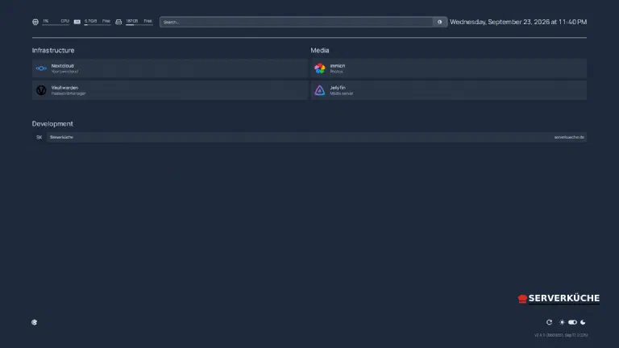
Task: Click the Immich colorful flower icon
Action: click(320, 68)
